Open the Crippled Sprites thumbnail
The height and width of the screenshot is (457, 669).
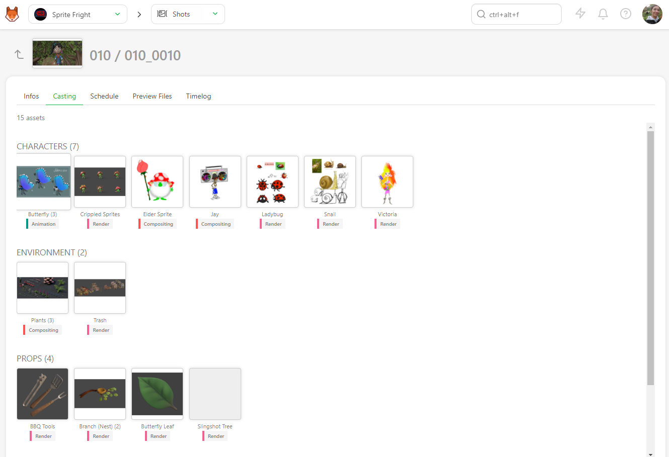[100, 181]
